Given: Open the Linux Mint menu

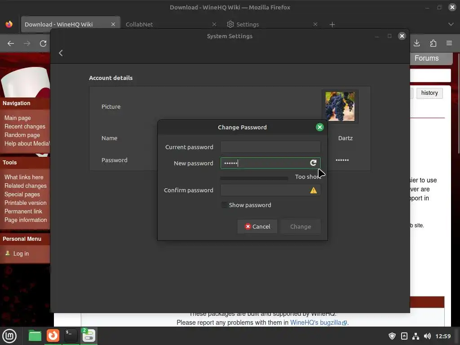Looking at the screenshot, I should (9, 336).
